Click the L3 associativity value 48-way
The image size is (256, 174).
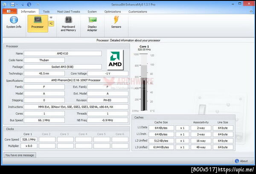(x=201, y=147)
